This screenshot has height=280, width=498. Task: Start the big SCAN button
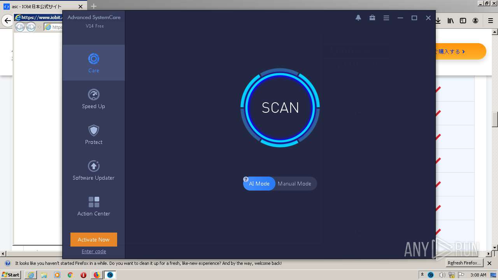(280, 108)
